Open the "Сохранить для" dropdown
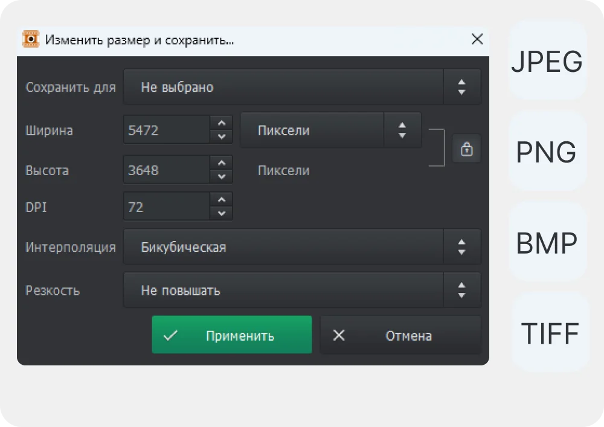Image resolution: width=604 pixels, height=427 pixels. (302, 87)
